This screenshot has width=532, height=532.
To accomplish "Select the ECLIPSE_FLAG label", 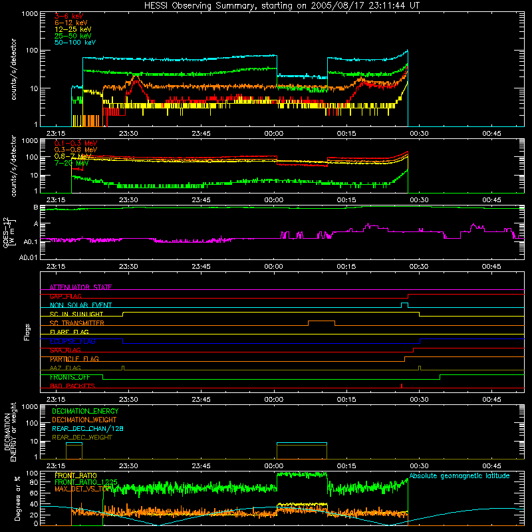I will coord(72,341).
